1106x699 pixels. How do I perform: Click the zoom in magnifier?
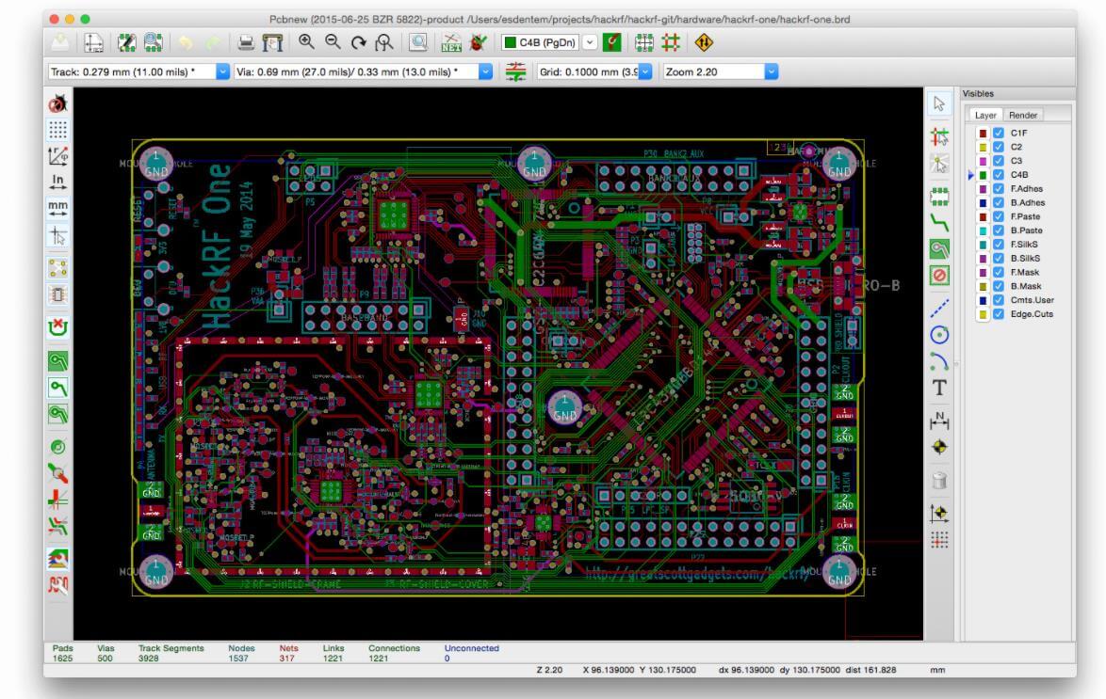pyautogui.click(x=306, y=42)
